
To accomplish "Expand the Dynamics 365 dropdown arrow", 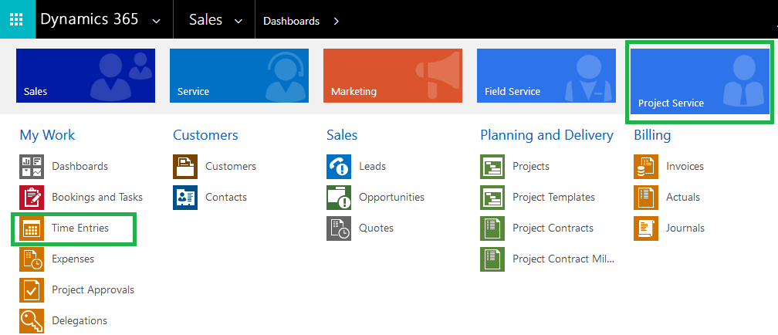I will [156, 22].
